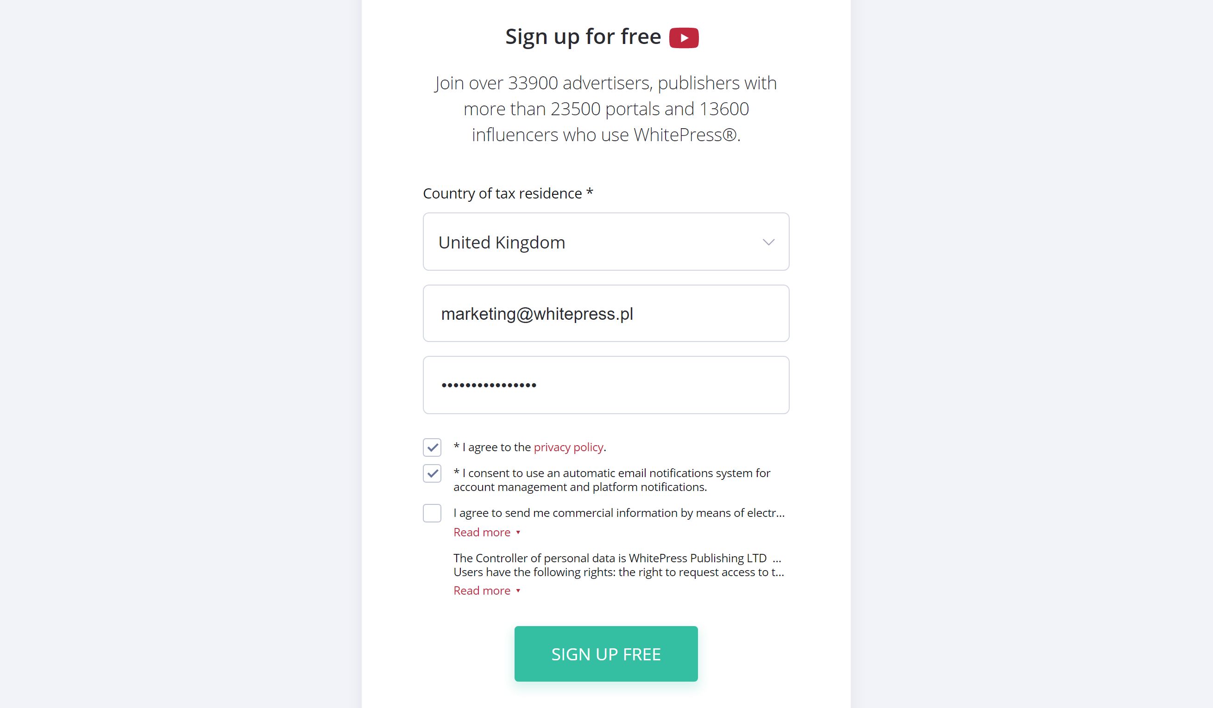Screen dimensions: 1213x708
Task: Click into the masked password field
Action: (x=605, y=385)
